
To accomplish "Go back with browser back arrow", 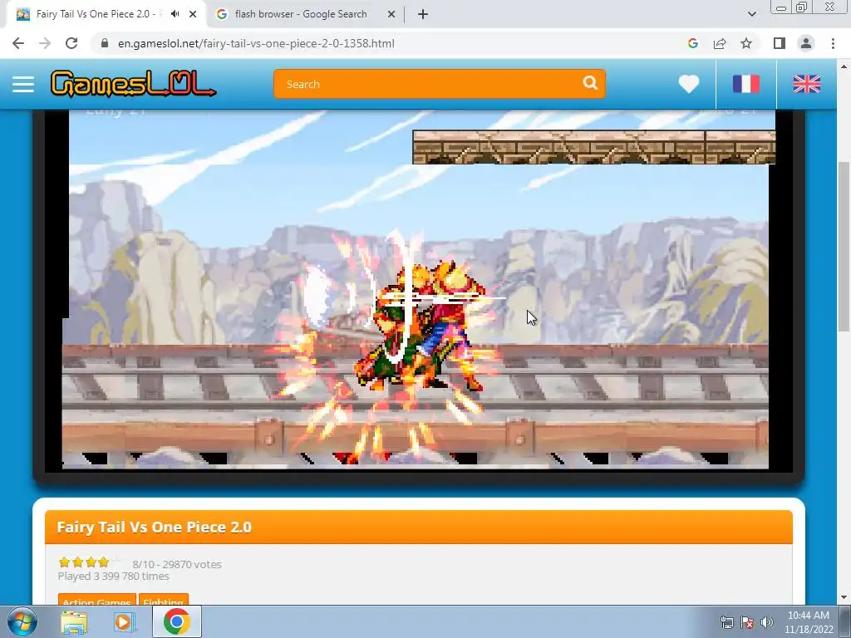I will click(x=18, y=43).
